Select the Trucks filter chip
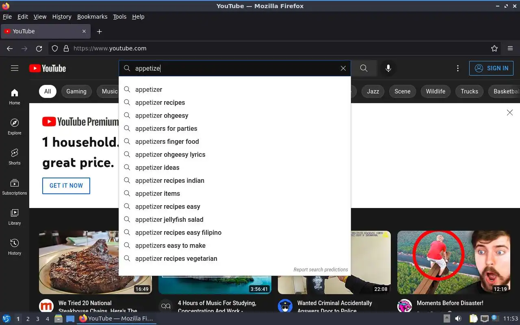This screenshot has height=325, width=520. [469, 91]
